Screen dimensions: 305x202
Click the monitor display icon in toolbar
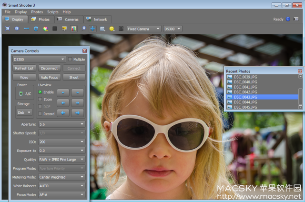coord(64,29)
